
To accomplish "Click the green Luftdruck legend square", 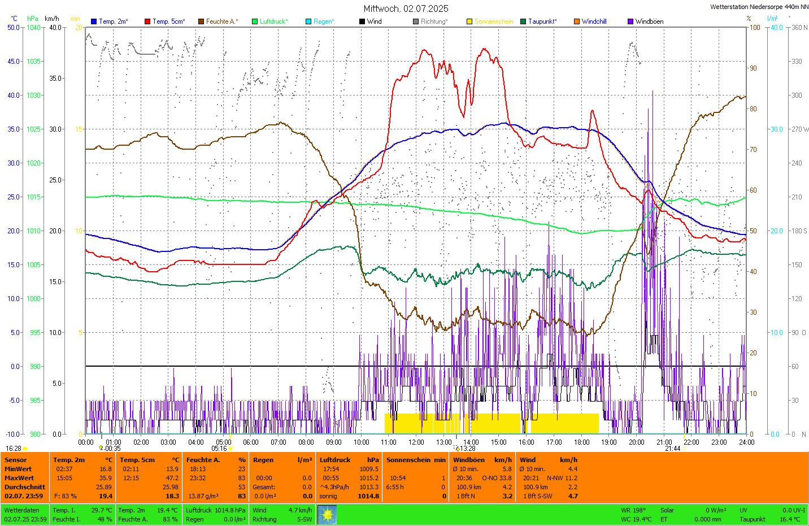I will click(255, 21).
